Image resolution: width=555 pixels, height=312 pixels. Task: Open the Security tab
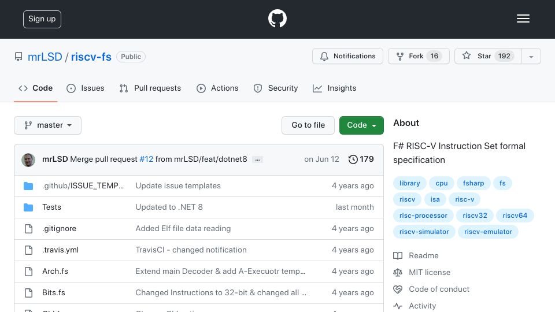[x=275, y=88]
